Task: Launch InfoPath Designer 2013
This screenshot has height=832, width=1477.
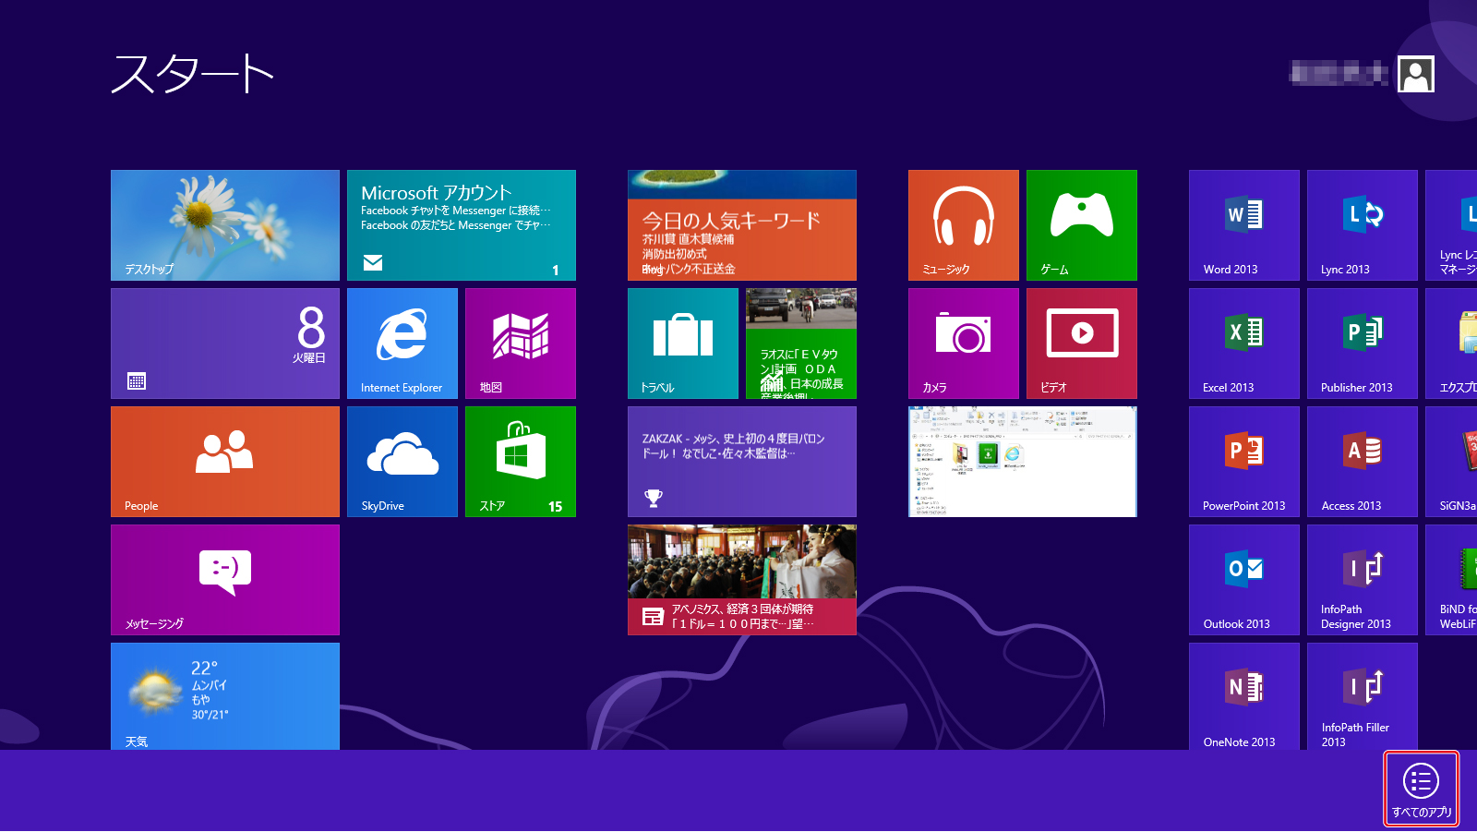Action: point(1363,580)
